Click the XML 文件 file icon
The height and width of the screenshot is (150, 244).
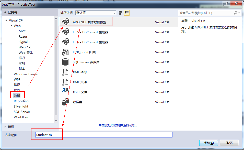pyautogui.click(x=65, y=82)
